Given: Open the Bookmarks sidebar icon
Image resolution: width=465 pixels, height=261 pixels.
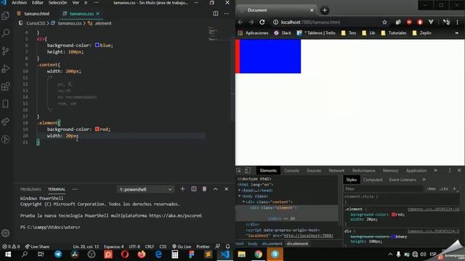Looking at the screenshot, I should coord(5,104).
